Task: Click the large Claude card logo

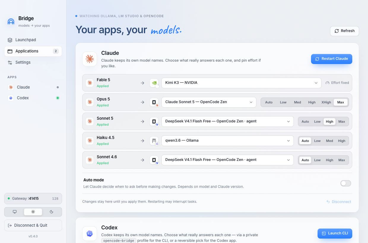Action: pyautogui.click(x=90, y=59)
